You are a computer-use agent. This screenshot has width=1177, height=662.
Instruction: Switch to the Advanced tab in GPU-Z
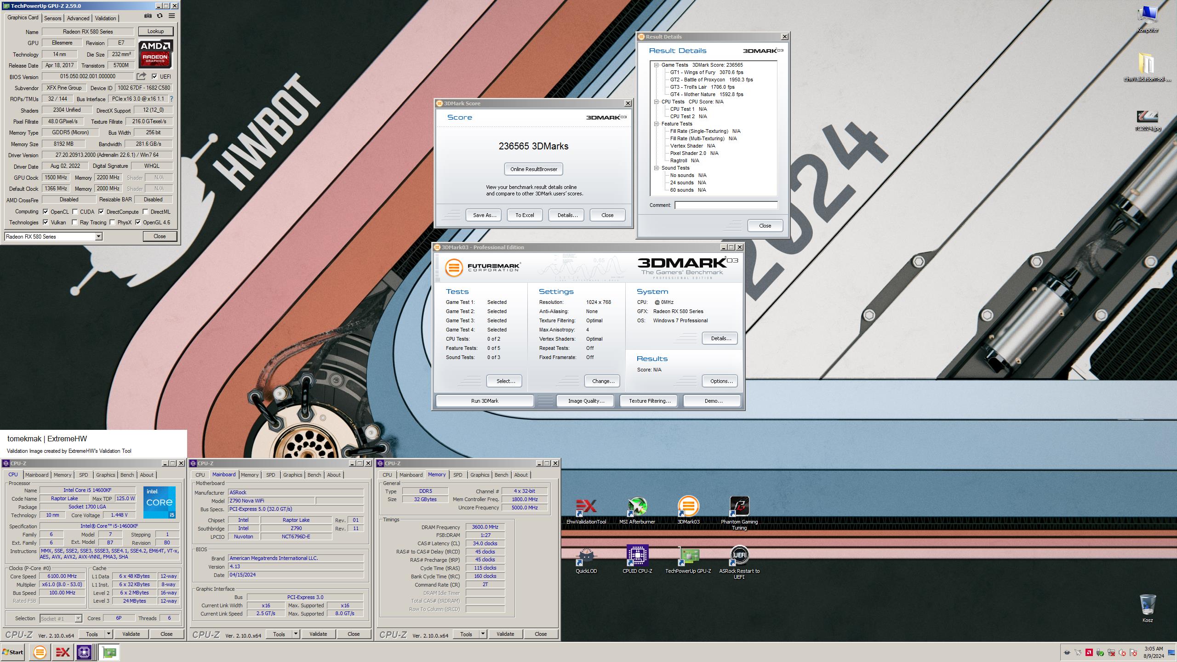(78, 18)
